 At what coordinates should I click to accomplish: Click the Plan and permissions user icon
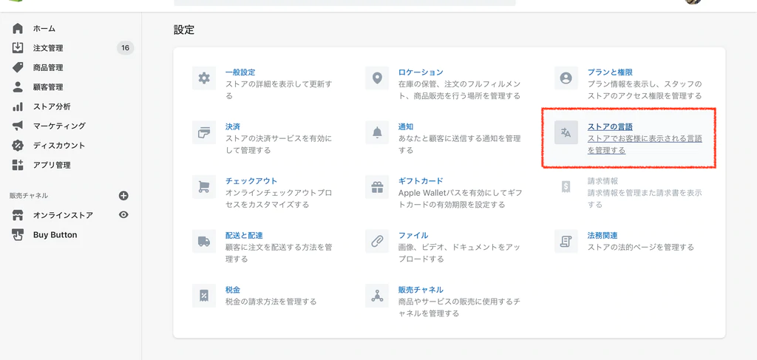click(566, 78)
